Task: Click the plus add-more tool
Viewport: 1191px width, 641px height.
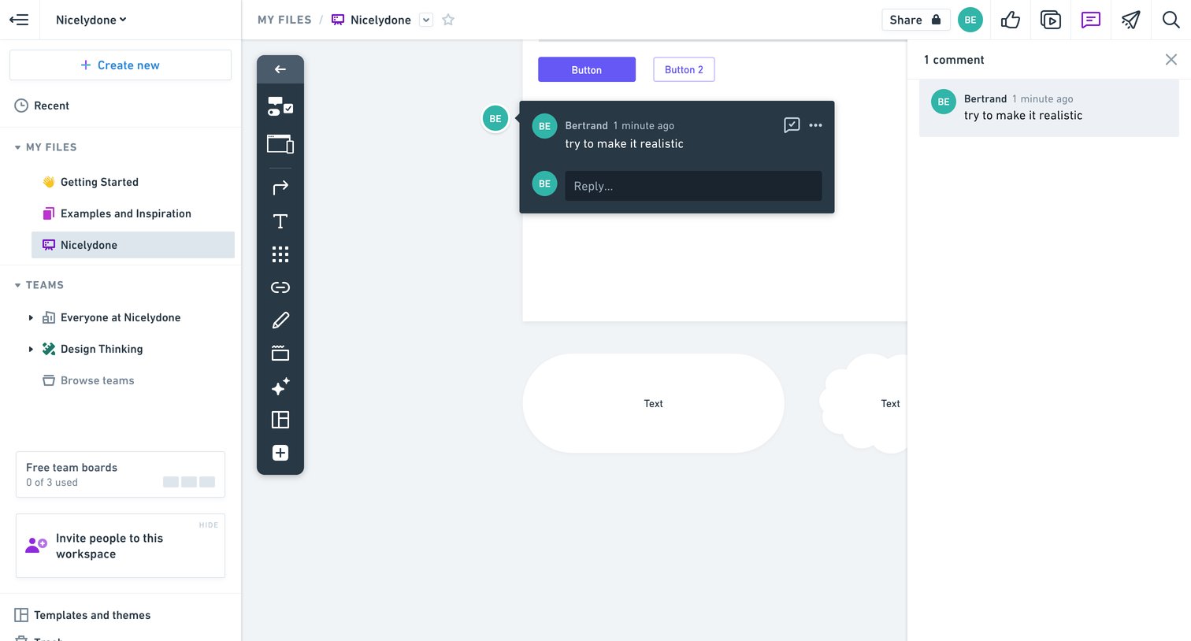Action: pyautogui.click(x=280, y=453)
